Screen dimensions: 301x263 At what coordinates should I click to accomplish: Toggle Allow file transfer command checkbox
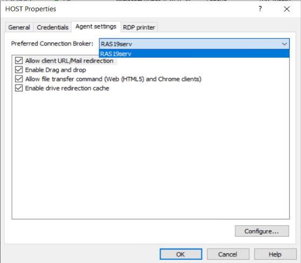[19, 79]
